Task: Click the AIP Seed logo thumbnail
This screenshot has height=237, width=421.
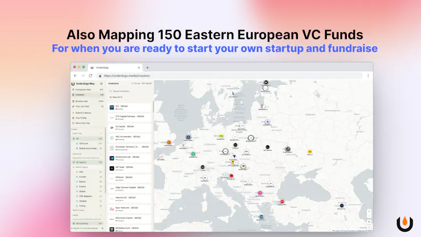Action: [x=112, y=169]
